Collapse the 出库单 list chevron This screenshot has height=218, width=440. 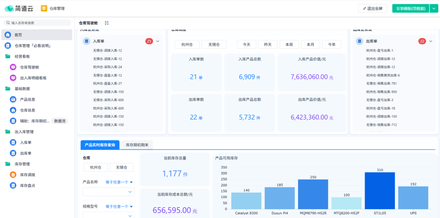coord(431,41)
